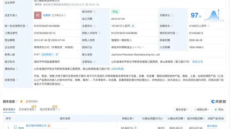The image size is (230, 129).
Task: Open the (2025年报) link after mailing address
Action: pos(118,69)
